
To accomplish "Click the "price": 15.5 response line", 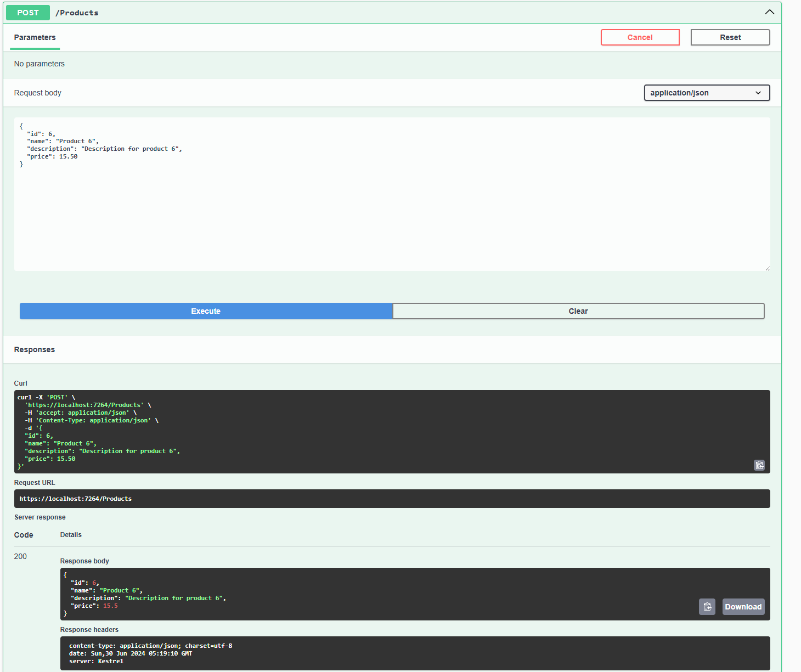I will 94,606.
